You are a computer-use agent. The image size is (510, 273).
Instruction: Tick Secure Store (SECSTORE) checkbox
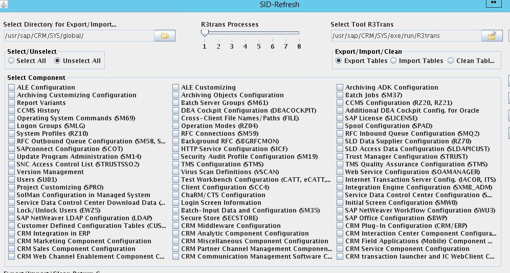tap(175, 218)
